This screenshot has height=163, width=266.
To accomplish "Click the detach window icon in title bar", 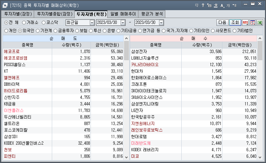I will click(209, 6).
